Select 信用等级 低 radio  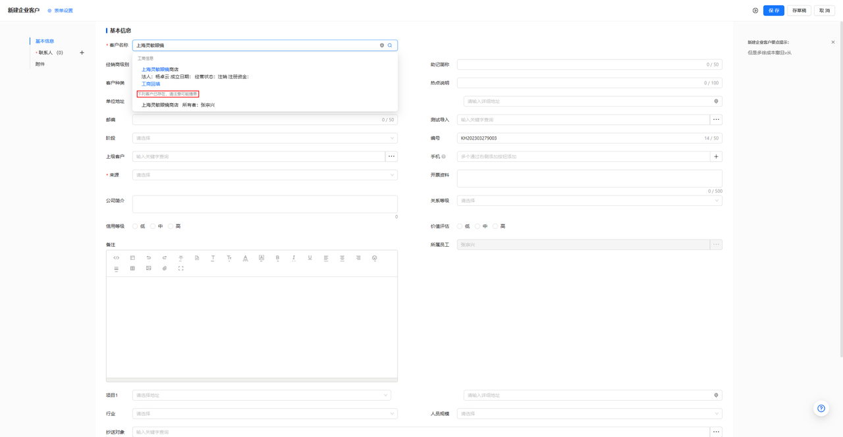135,226
